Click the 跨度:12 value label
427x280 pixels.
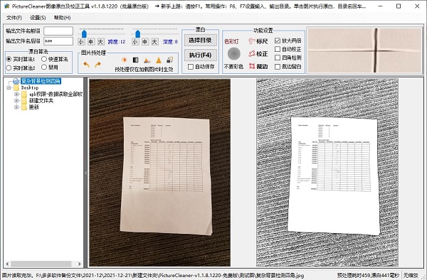117,42
